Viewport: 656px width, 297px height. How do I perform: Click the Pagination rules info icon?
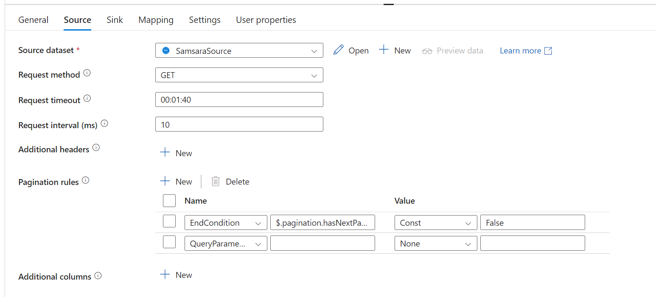(86, 180)
